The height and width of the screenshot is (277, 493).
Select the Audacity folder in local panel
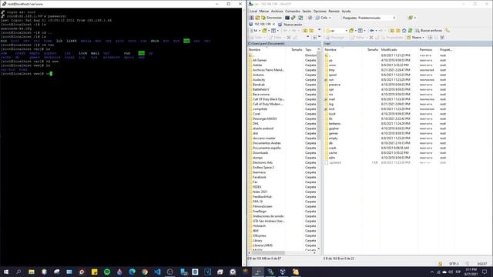(259, 80)
